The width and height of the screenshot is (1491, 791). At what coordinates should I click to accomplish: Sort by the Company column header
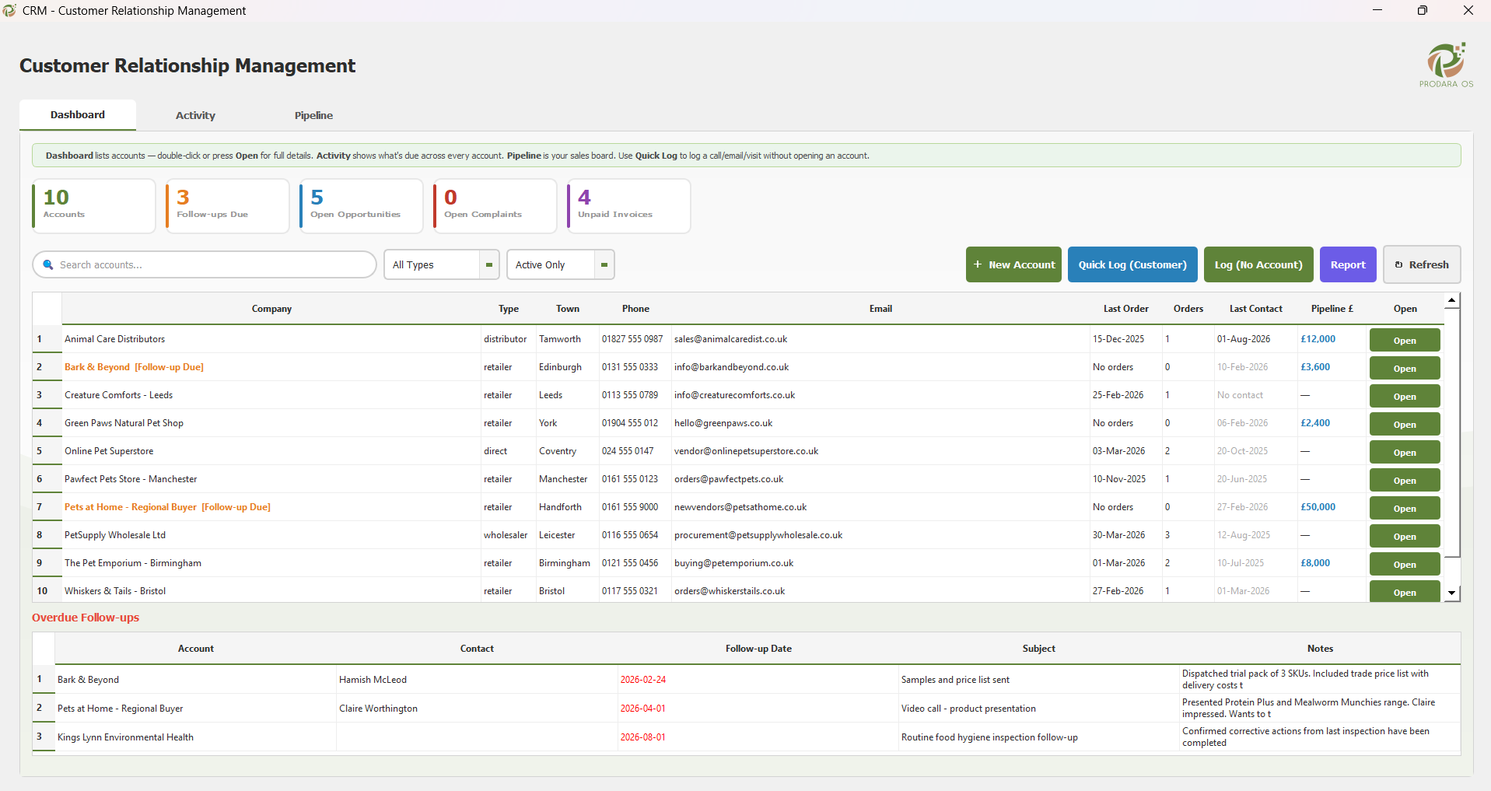pyautogui.click(x=271, y=309)
